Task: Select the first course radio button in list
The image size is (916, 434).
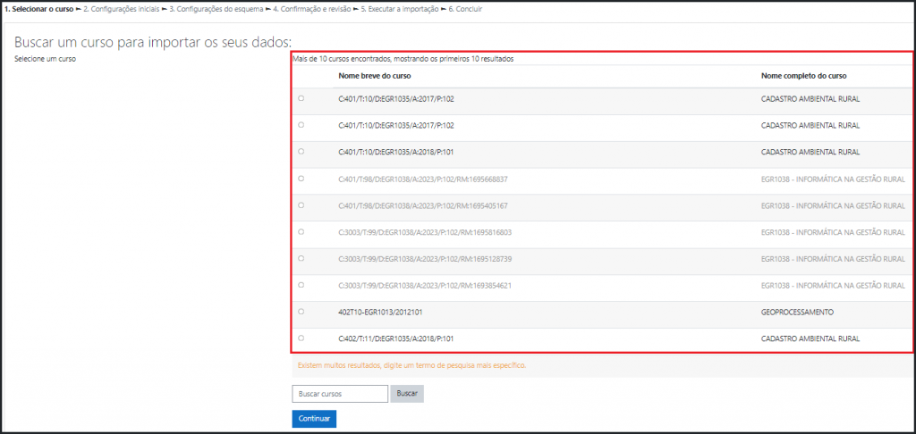Action: [301, 99]
